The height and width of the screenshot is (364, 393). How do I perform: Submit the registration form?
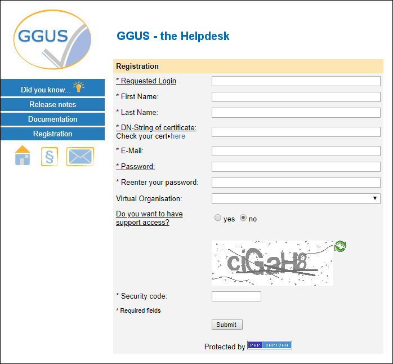point(227,325)
